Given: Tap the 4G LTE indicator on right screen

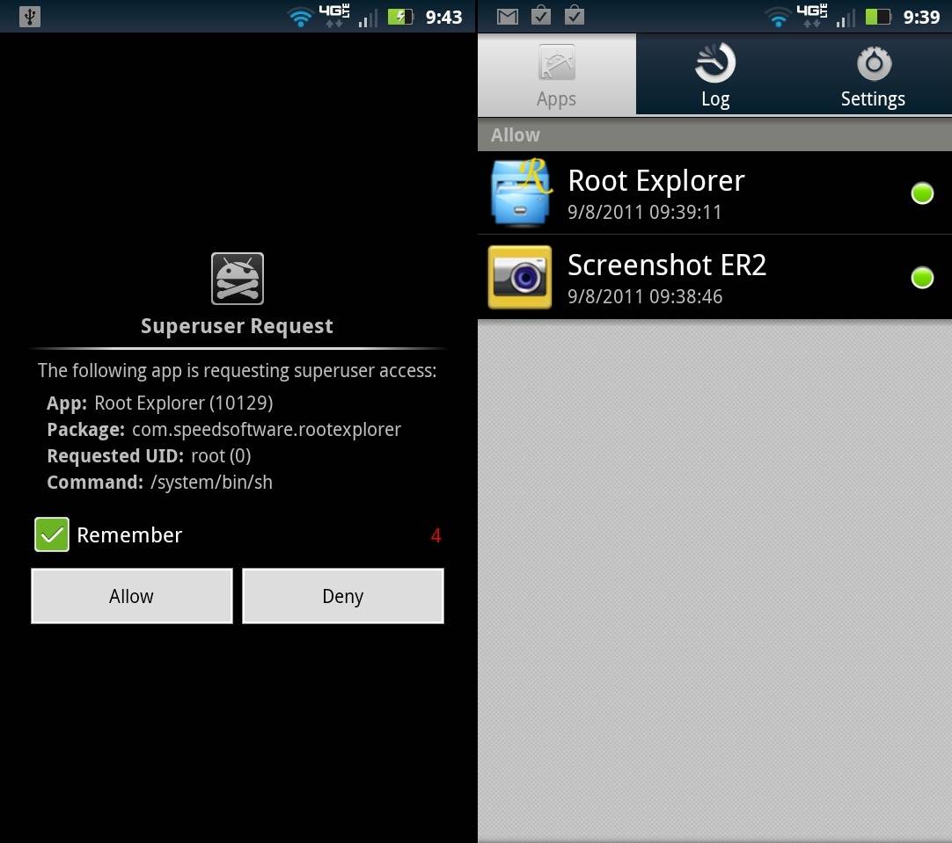Looking at the screenshot, I should coord(812,16).
